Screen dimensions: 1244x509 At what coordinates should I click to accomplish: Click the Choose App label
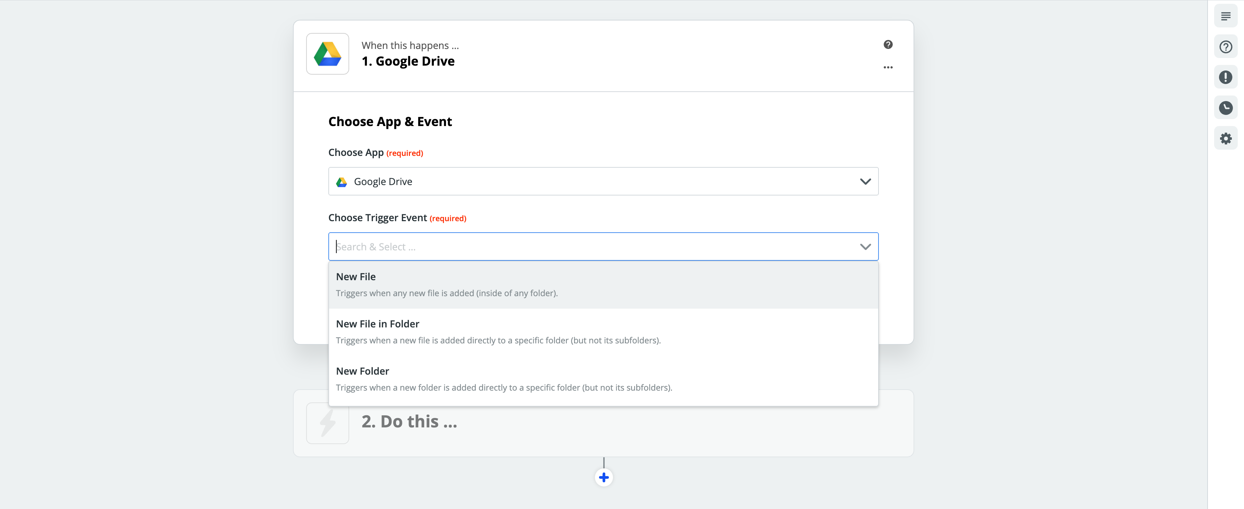click(x=356, y=153)
